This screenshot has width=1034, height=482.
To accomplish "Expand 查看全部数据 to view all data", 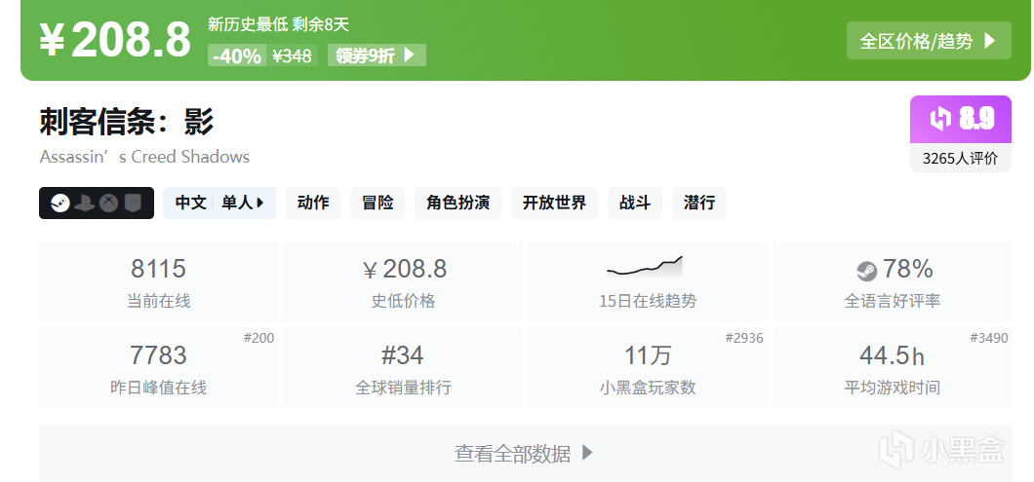I will point(525,453).
